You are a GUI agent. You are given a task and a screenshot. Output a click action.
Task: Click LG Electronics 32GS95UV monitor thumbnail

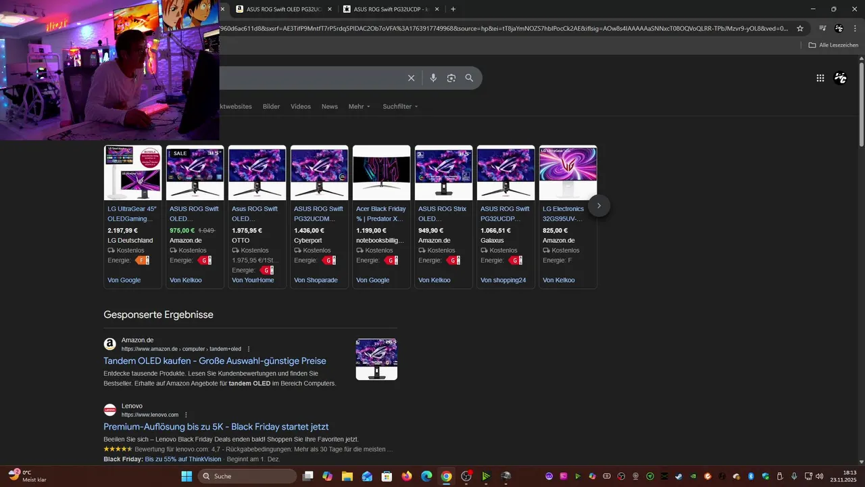pos(568,173)
